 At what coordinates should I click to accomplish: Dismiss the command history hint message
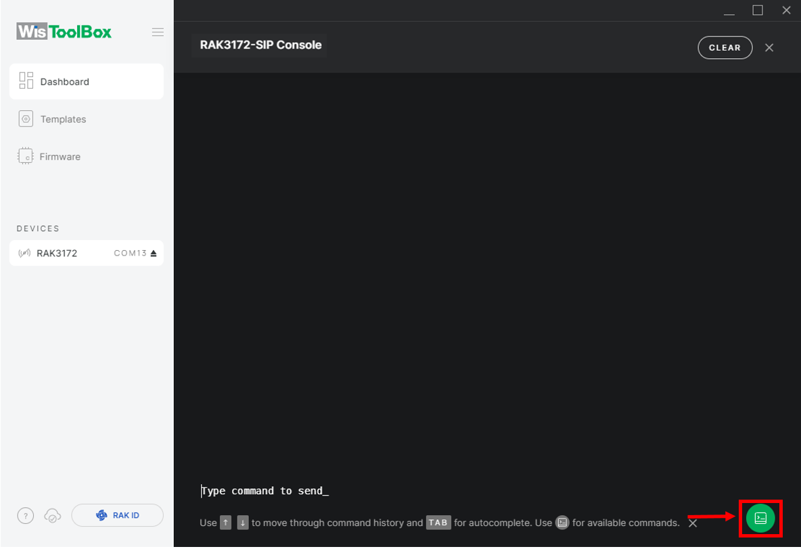click(x=693, y=523)
